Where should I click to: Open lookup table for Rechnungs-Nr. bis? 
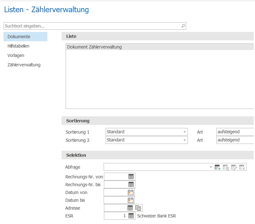tap(131, 184)
